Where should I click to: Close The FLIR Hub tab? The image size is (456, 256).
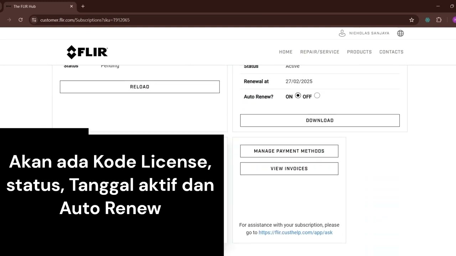point(72,6)
